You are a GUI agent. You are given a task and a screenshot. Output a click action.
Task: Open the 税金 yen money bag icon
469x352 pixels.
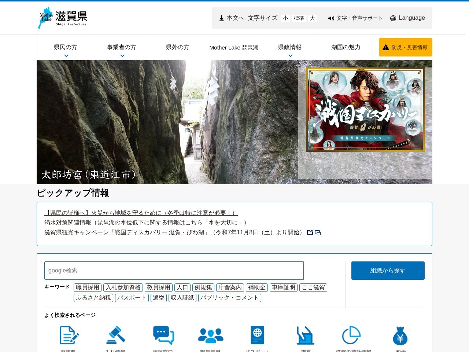pos(400,335)
